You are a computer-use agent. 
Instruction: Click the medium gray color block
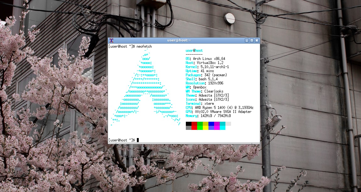click(189, 128)
